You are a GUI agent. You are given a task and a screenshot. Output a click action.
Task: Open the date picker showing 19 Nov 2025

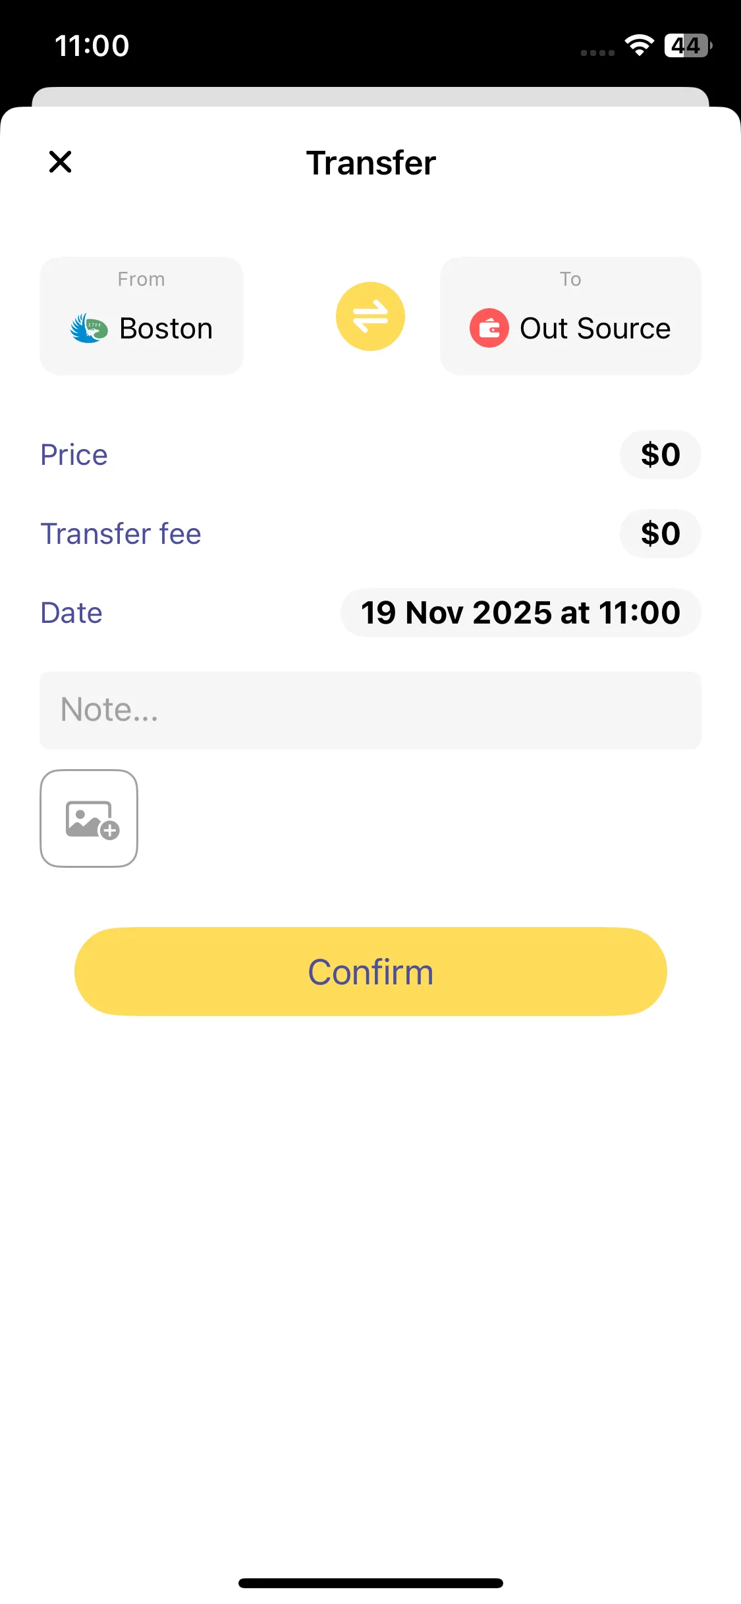[x=520, y=613]
